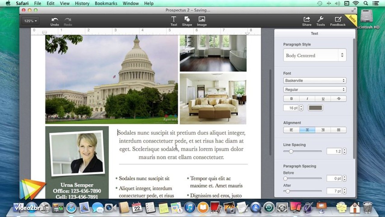Screen dimensions: 385x217
Task: Open the Baskerville font dropdown
Action: pos(315,80)
